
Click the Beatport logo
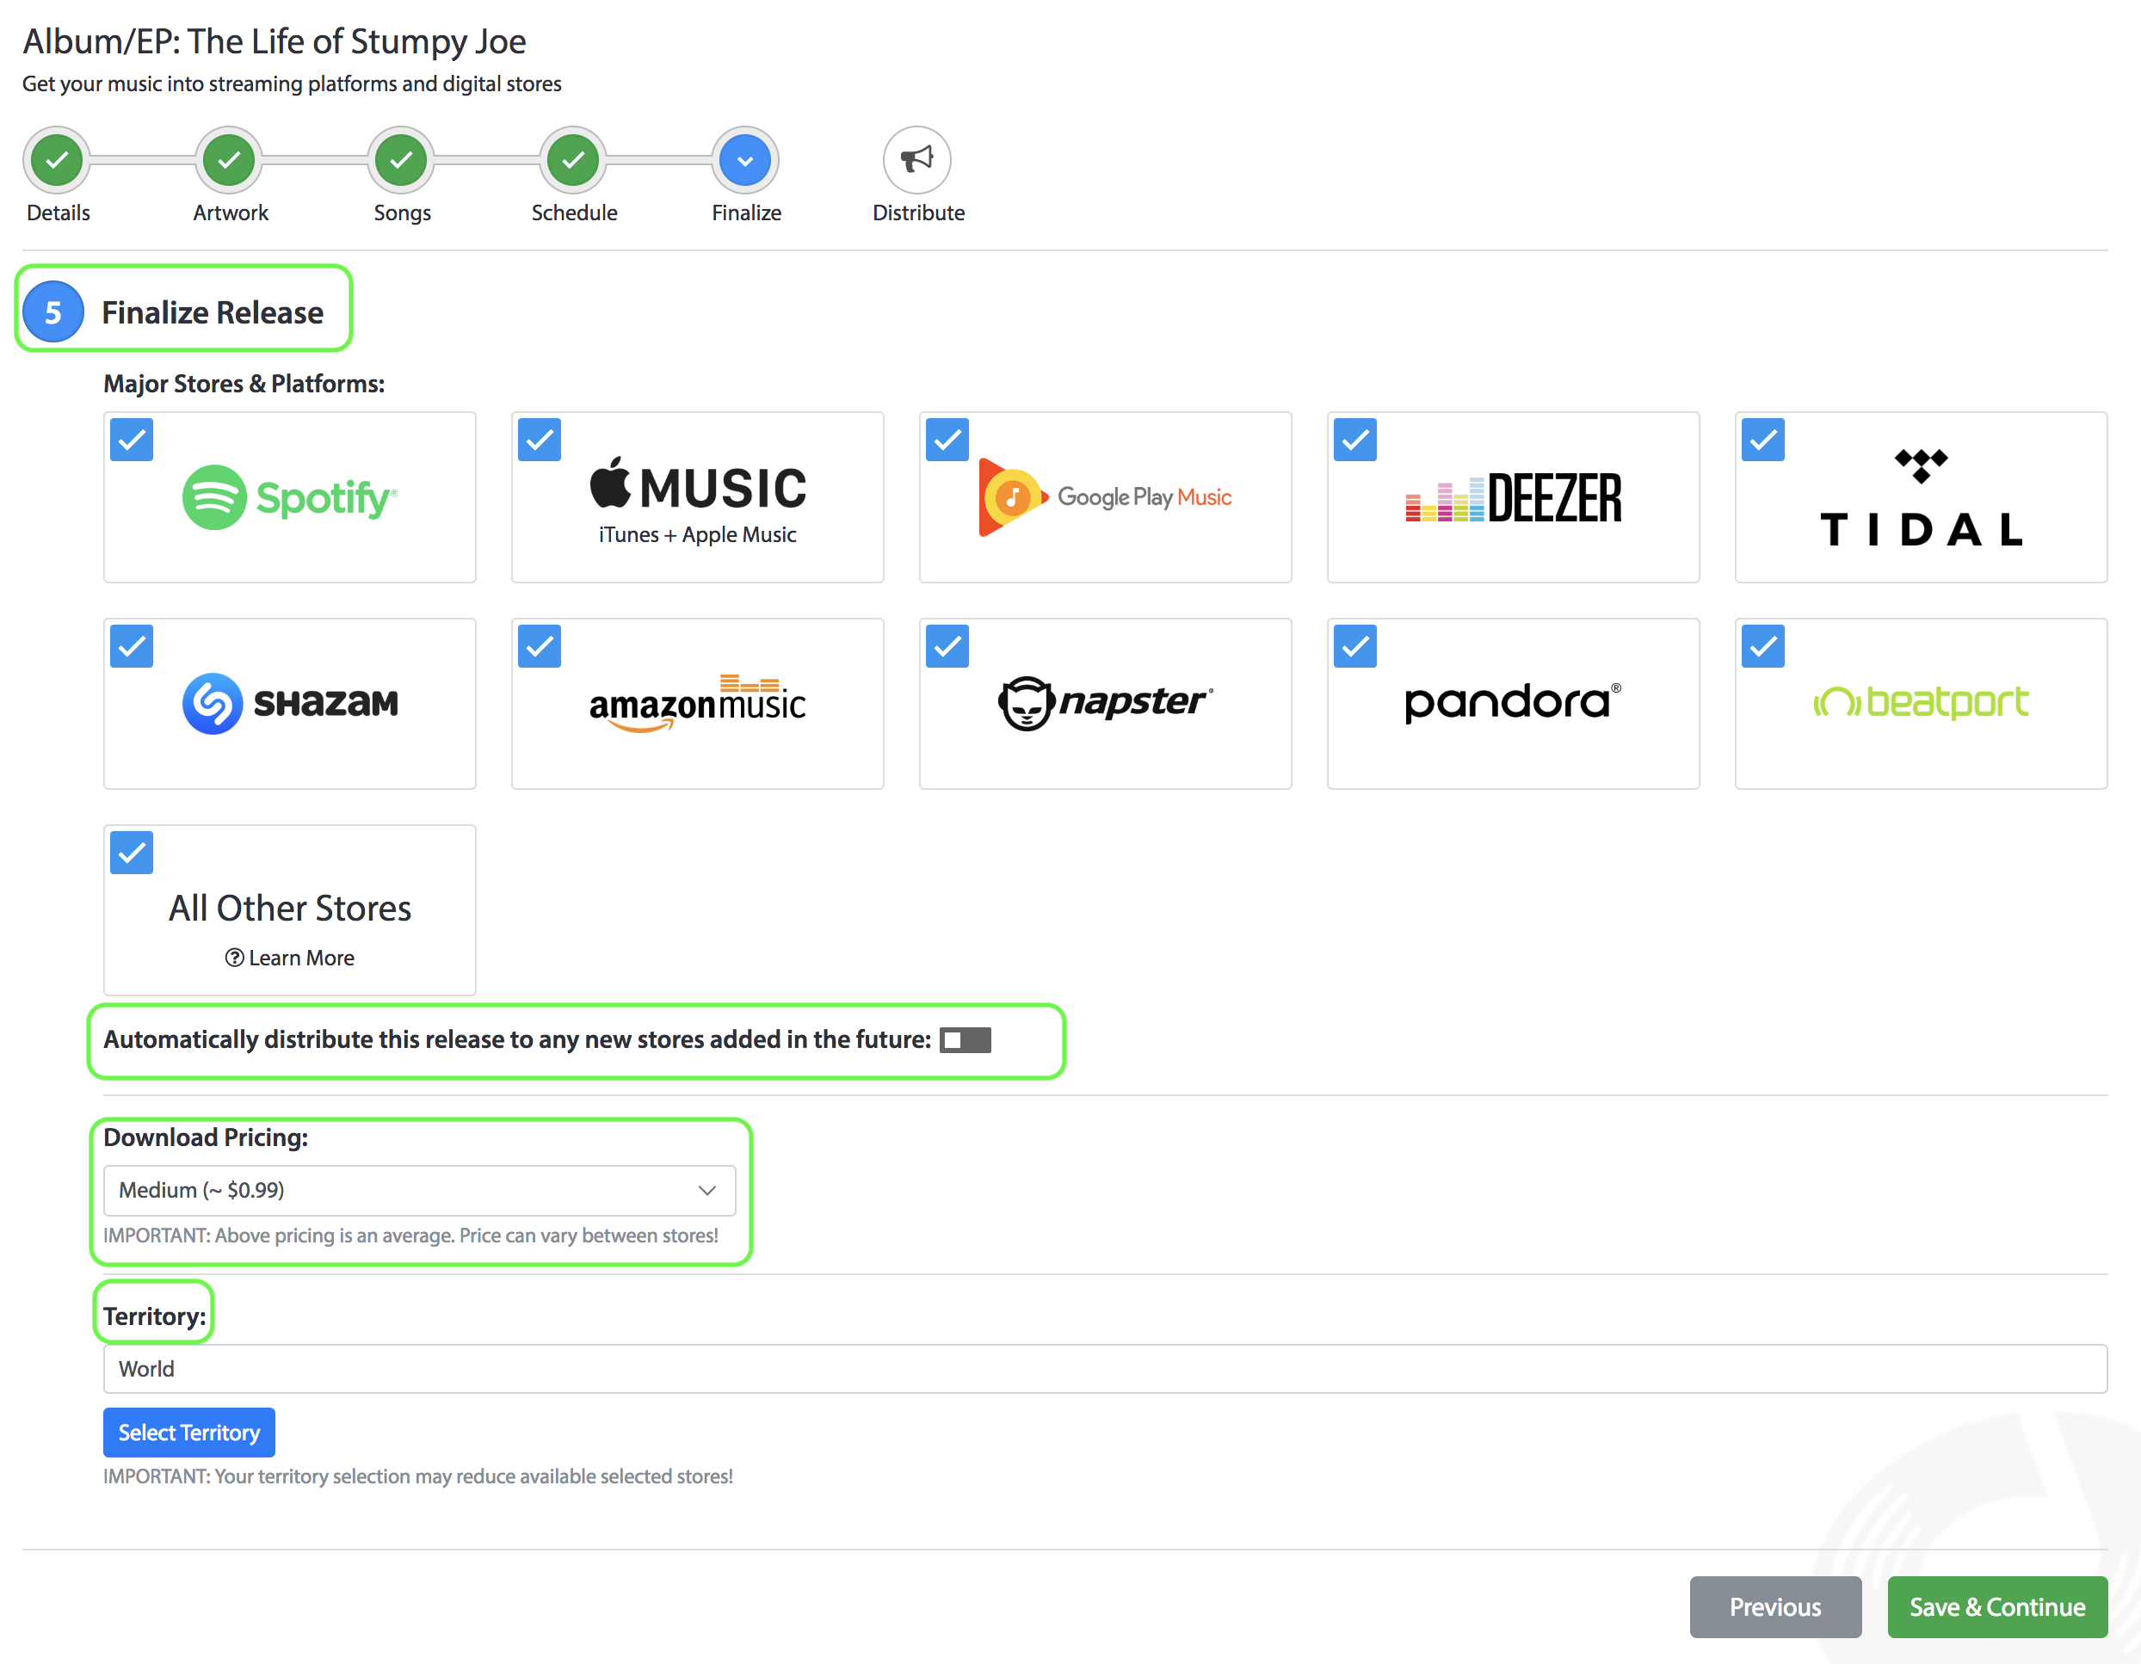(1922, 702)
